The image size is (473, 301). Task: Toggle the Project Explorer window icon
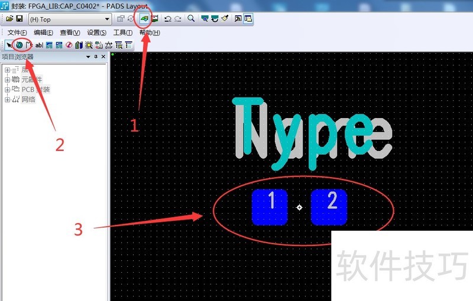click(x=248, y=19)
